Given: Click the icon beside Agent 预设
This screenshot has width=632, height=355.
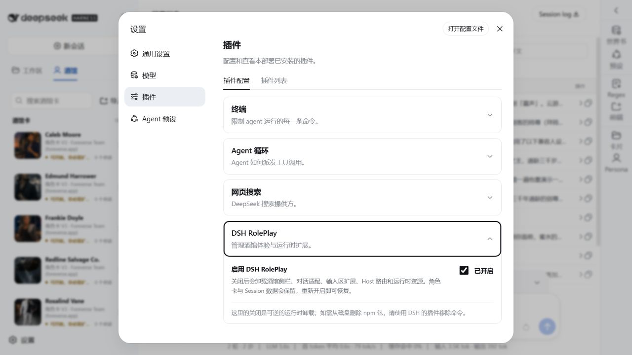Looking at the screenshot, I should (x=134, y=118).
